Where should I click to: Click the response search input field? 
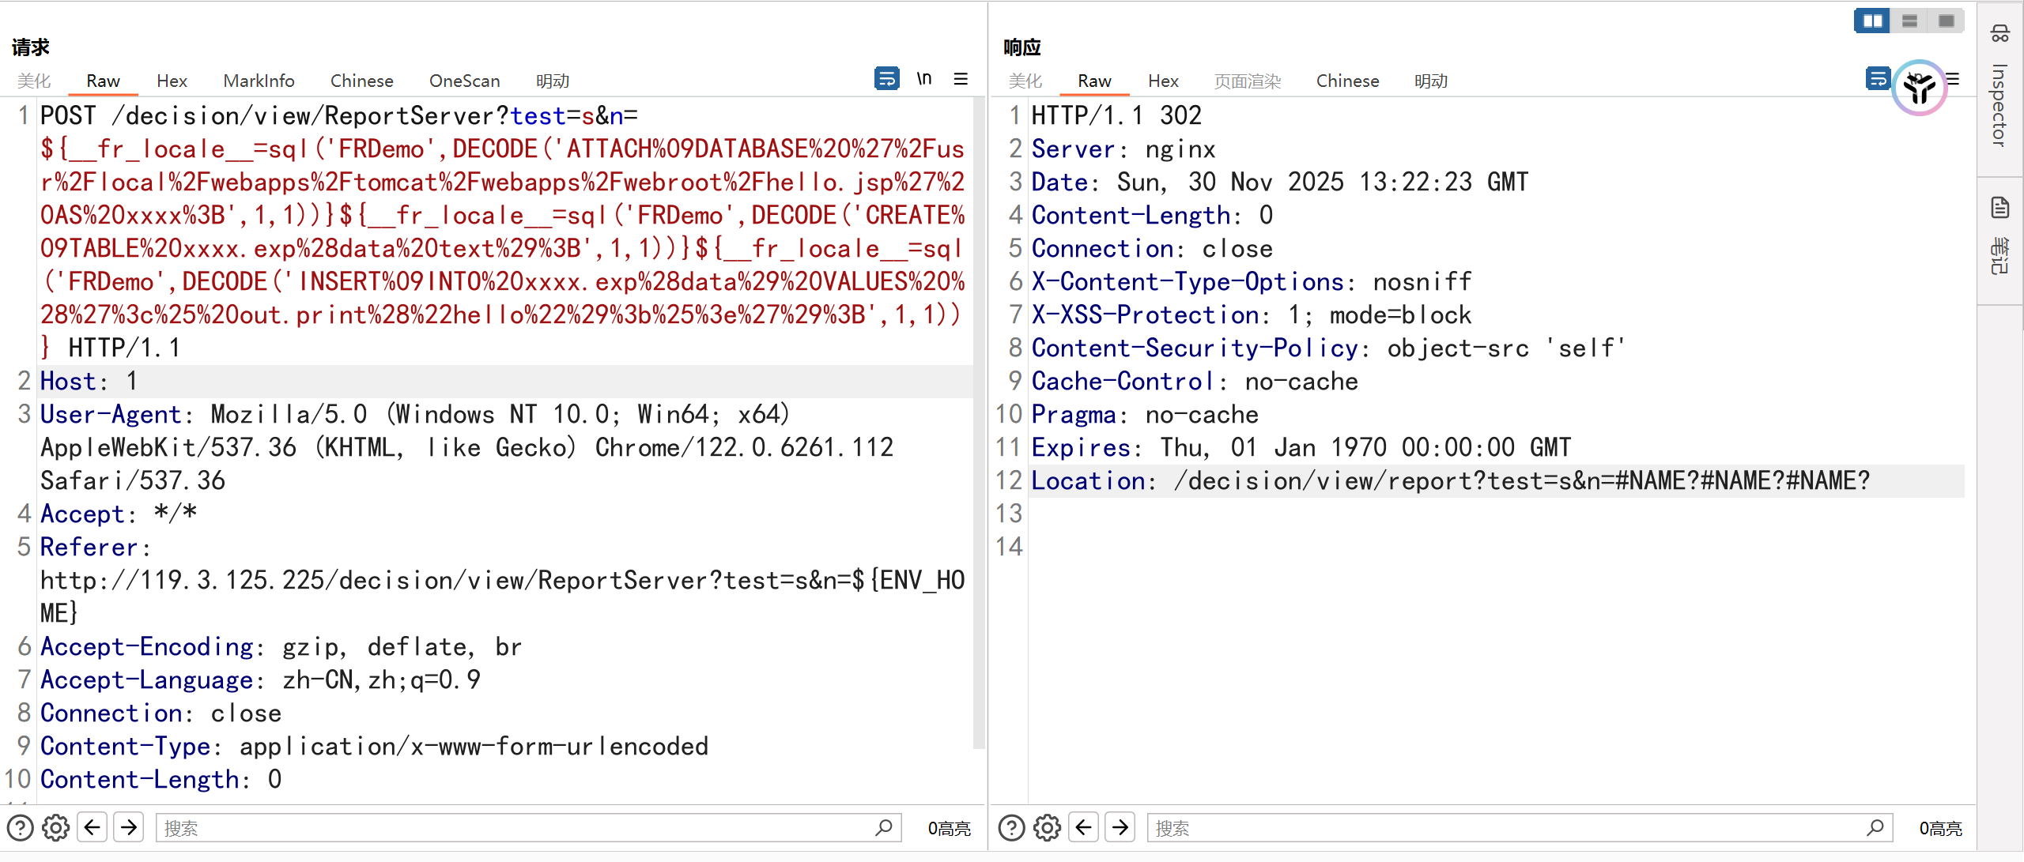tap(1502, 827)
